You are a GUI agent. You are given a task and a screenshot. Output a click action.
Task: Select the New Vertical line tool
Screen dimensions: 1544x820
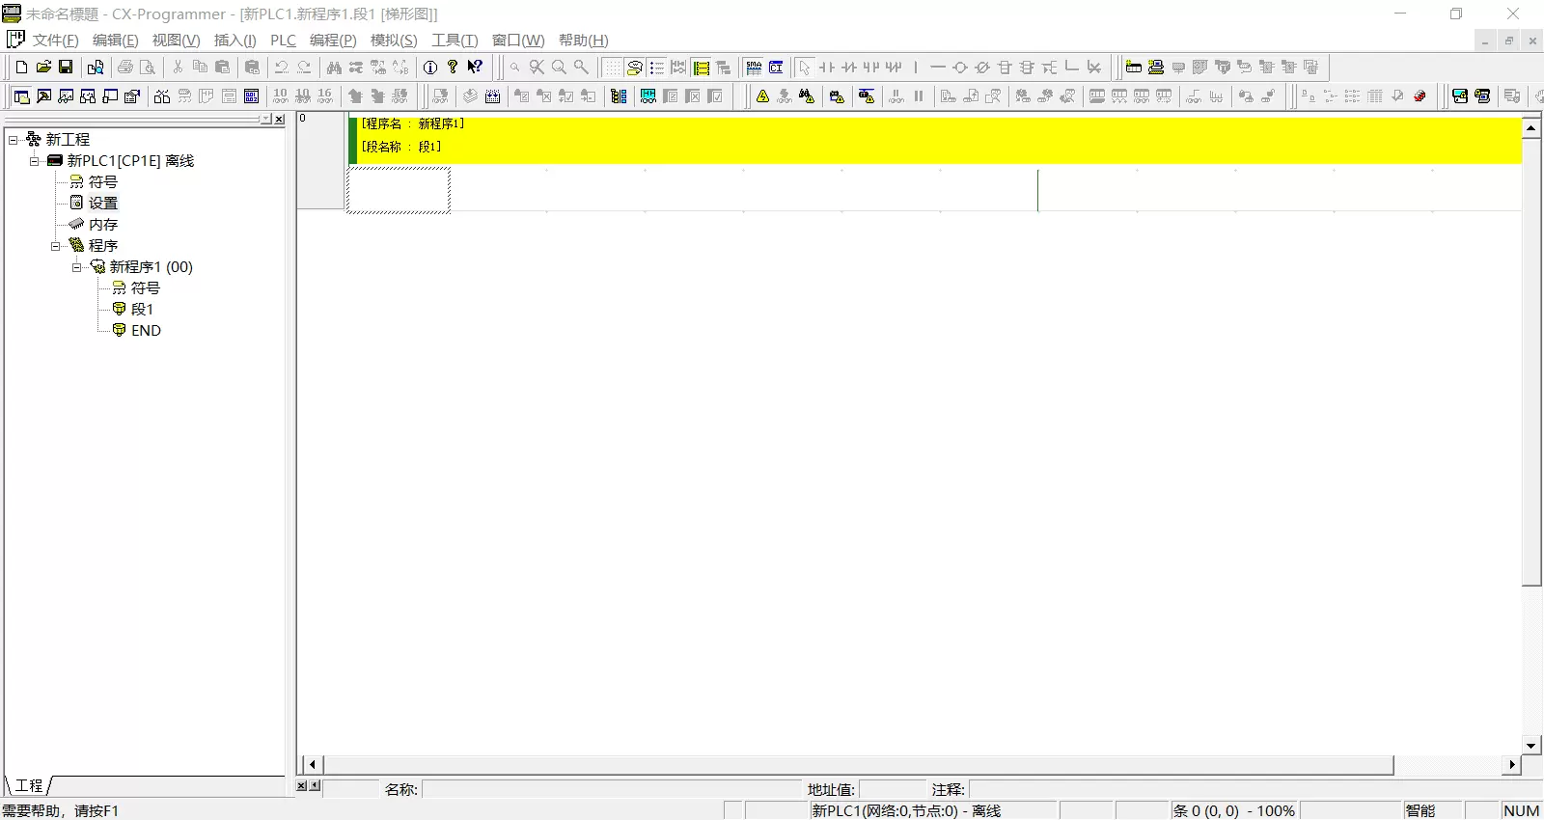pos(916,67)
